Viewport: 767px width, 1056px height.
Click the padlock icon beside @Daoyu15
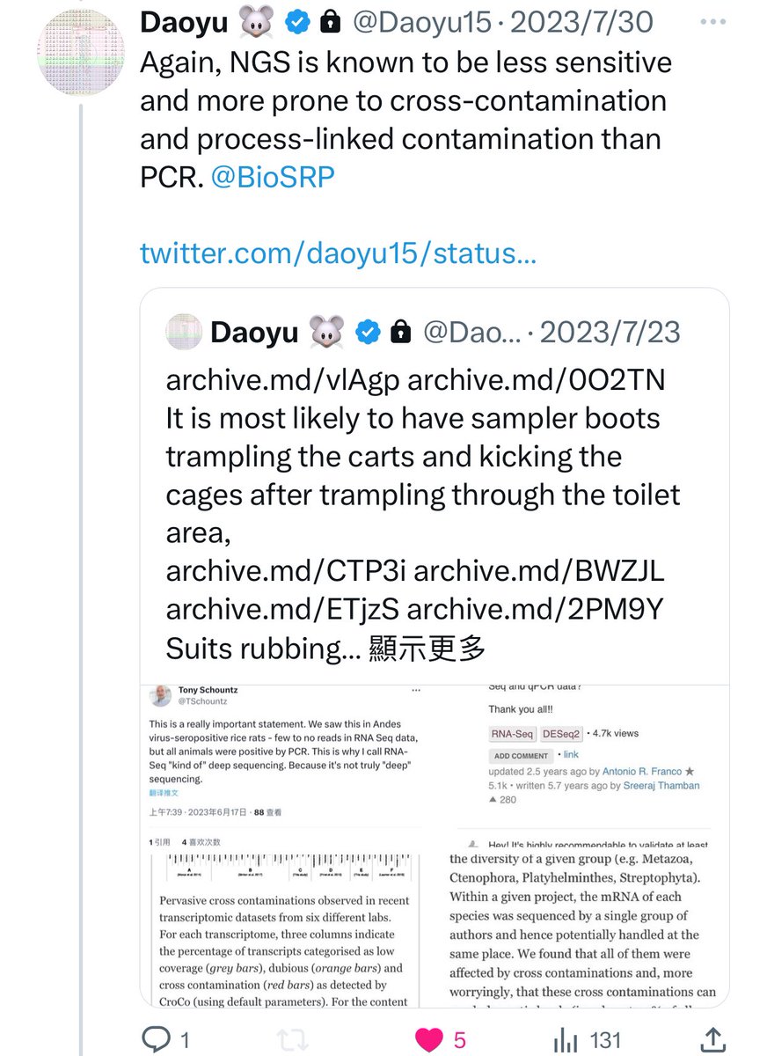click(331, 25)
